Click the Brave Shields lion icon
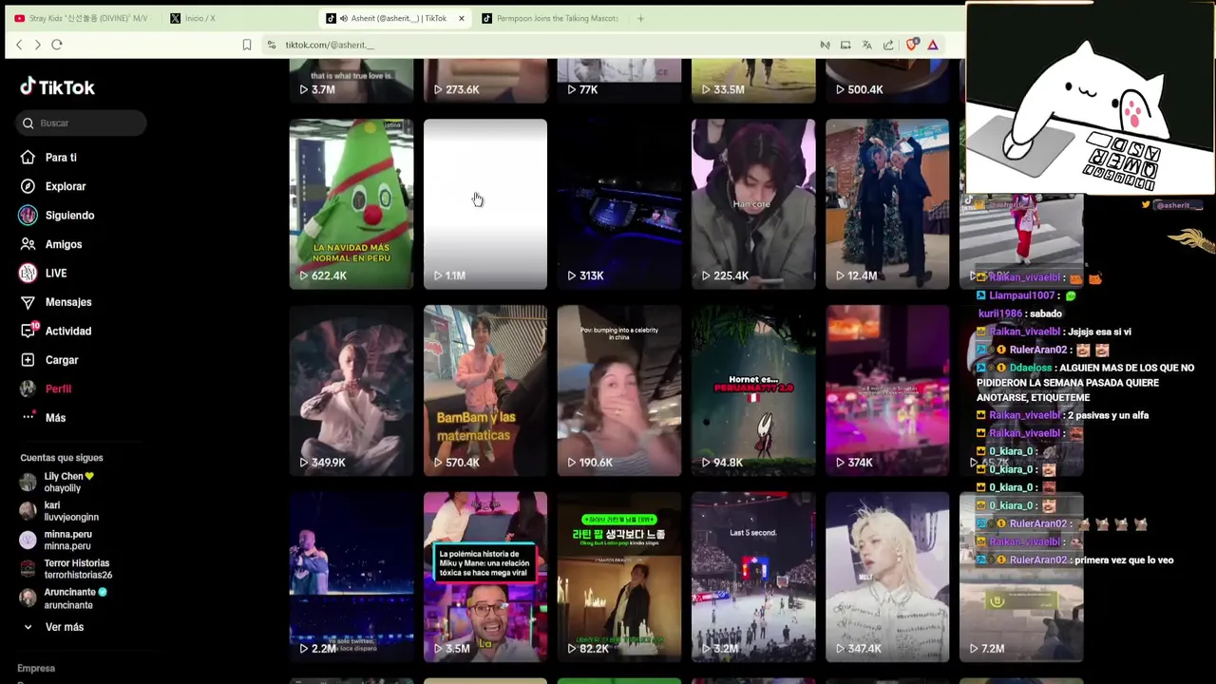 912,45
